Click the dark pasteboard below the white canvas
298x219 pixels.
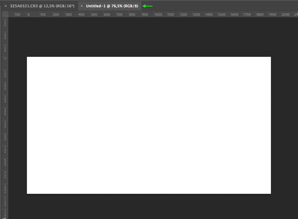pos(149,207)
